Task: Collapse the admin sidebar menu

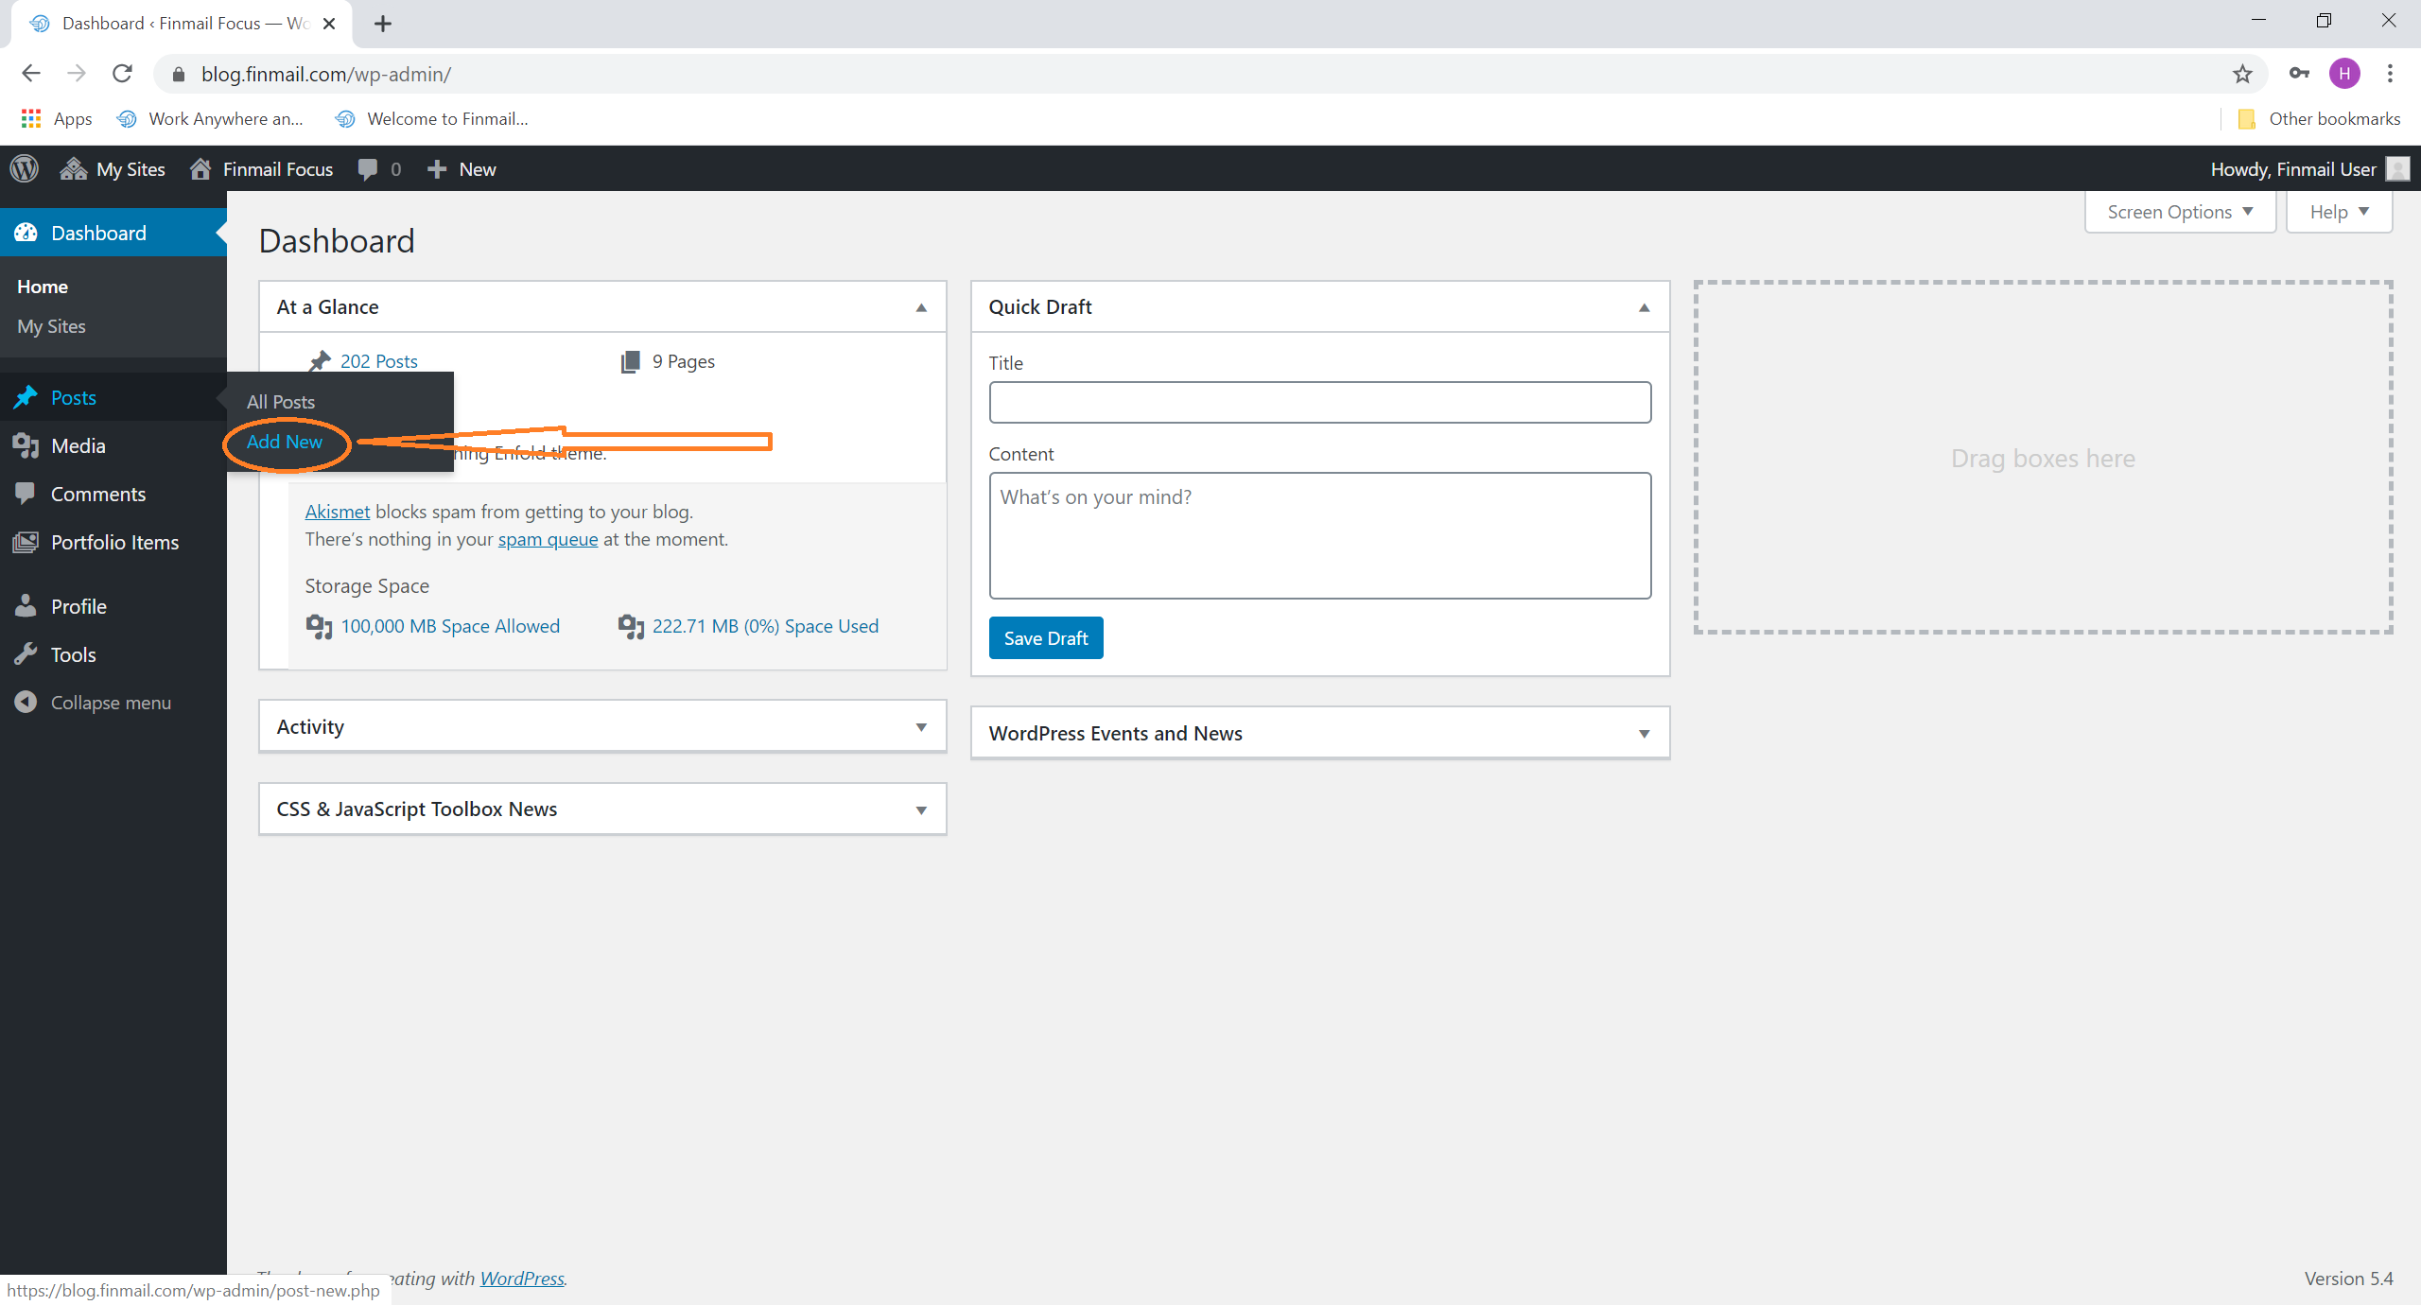Action: (x=113, y=703)
